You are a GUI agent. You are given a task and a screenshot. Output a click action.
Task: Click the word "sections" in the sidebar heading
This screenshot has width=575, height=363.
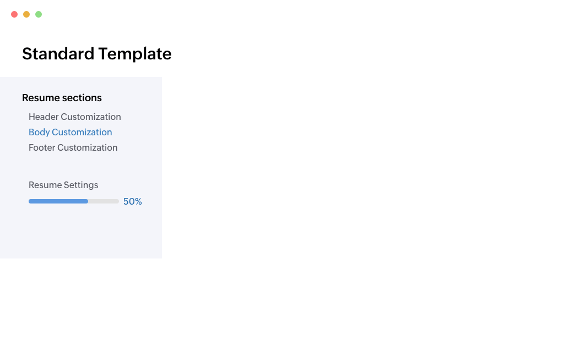(82, 98)
